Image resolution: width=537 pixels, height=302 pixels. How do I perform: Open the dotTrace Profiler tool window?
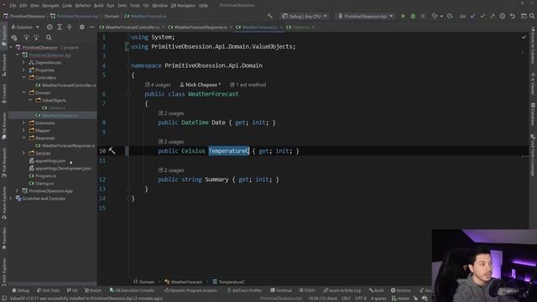point(244,290)
